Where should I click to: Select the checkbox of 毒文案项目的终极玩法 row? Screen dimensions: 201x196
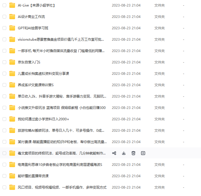pyautogui.click(x=5, y=153)
